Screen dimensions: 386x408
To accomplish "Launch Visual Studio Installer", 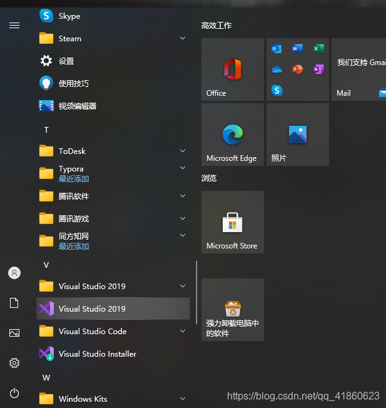I will (x=113, y=354).
